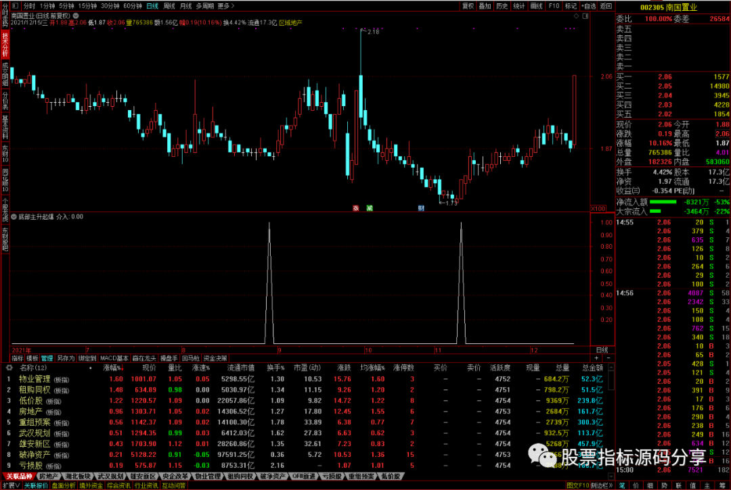Click the gear icon in the list header
This screenshot has height=490, width=731.
9,368
